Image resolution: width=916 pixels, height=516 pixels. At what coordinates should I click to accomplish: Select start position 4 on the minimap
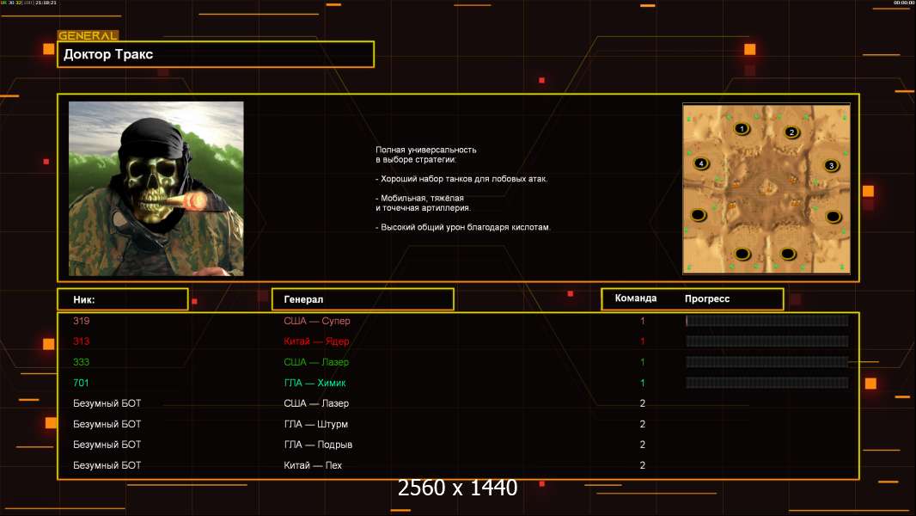[x=701, y=163]
